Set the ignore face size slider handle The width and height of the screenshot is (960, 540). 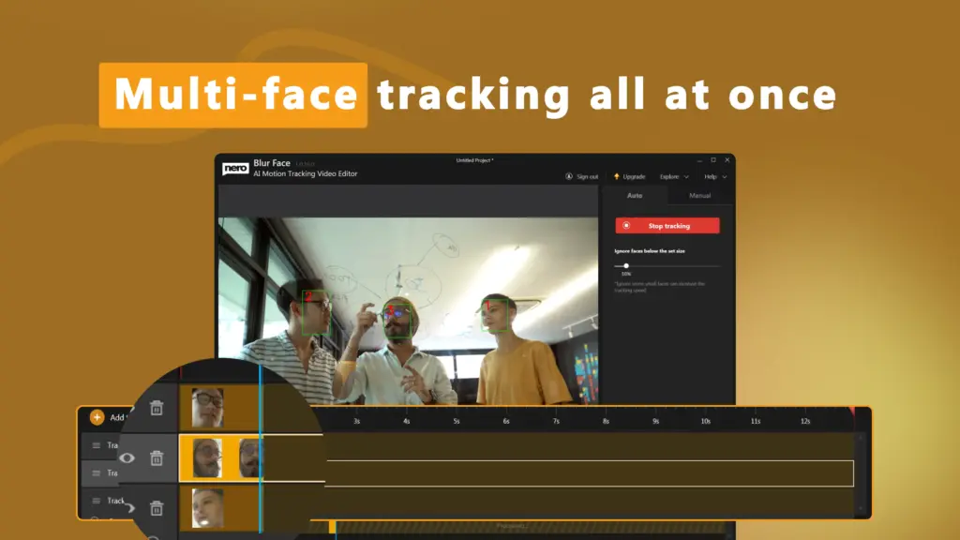628,265
